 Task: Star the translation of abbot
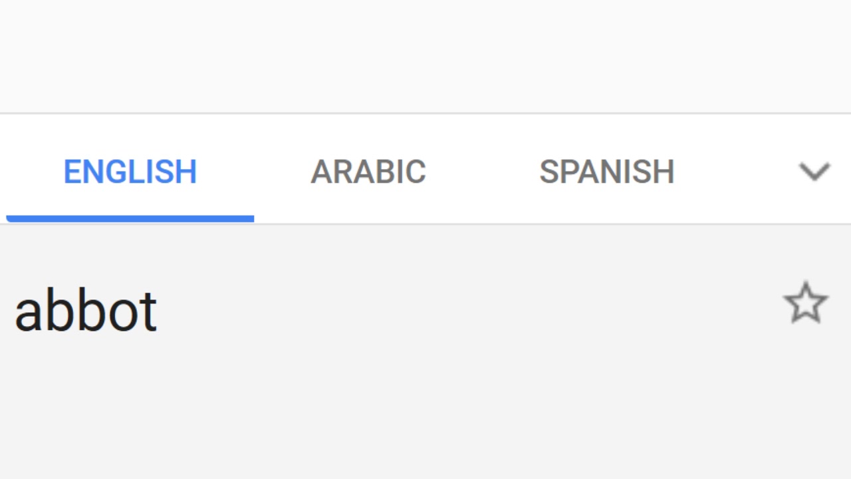click(x=806, y=303)
